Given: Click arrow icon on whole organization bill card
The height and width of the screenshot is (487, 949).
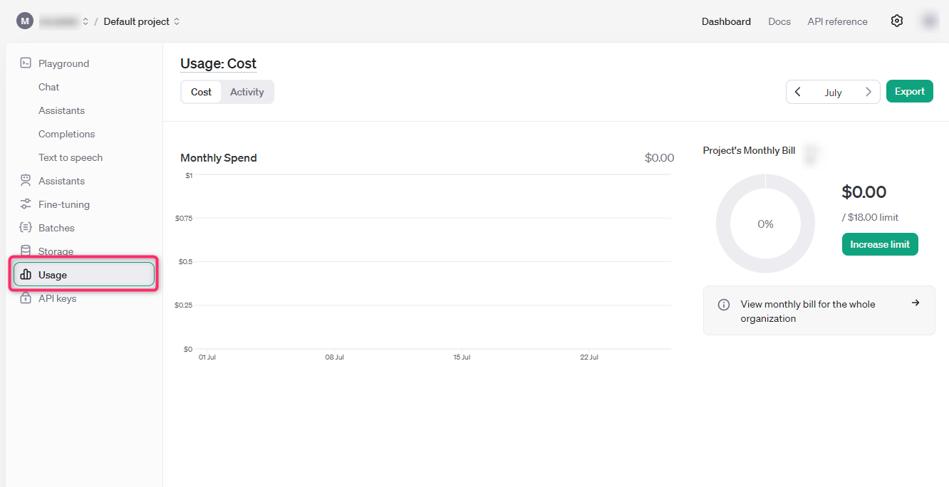Looking at the screenshot, I should pyautogui.click(x=916, y=303).
